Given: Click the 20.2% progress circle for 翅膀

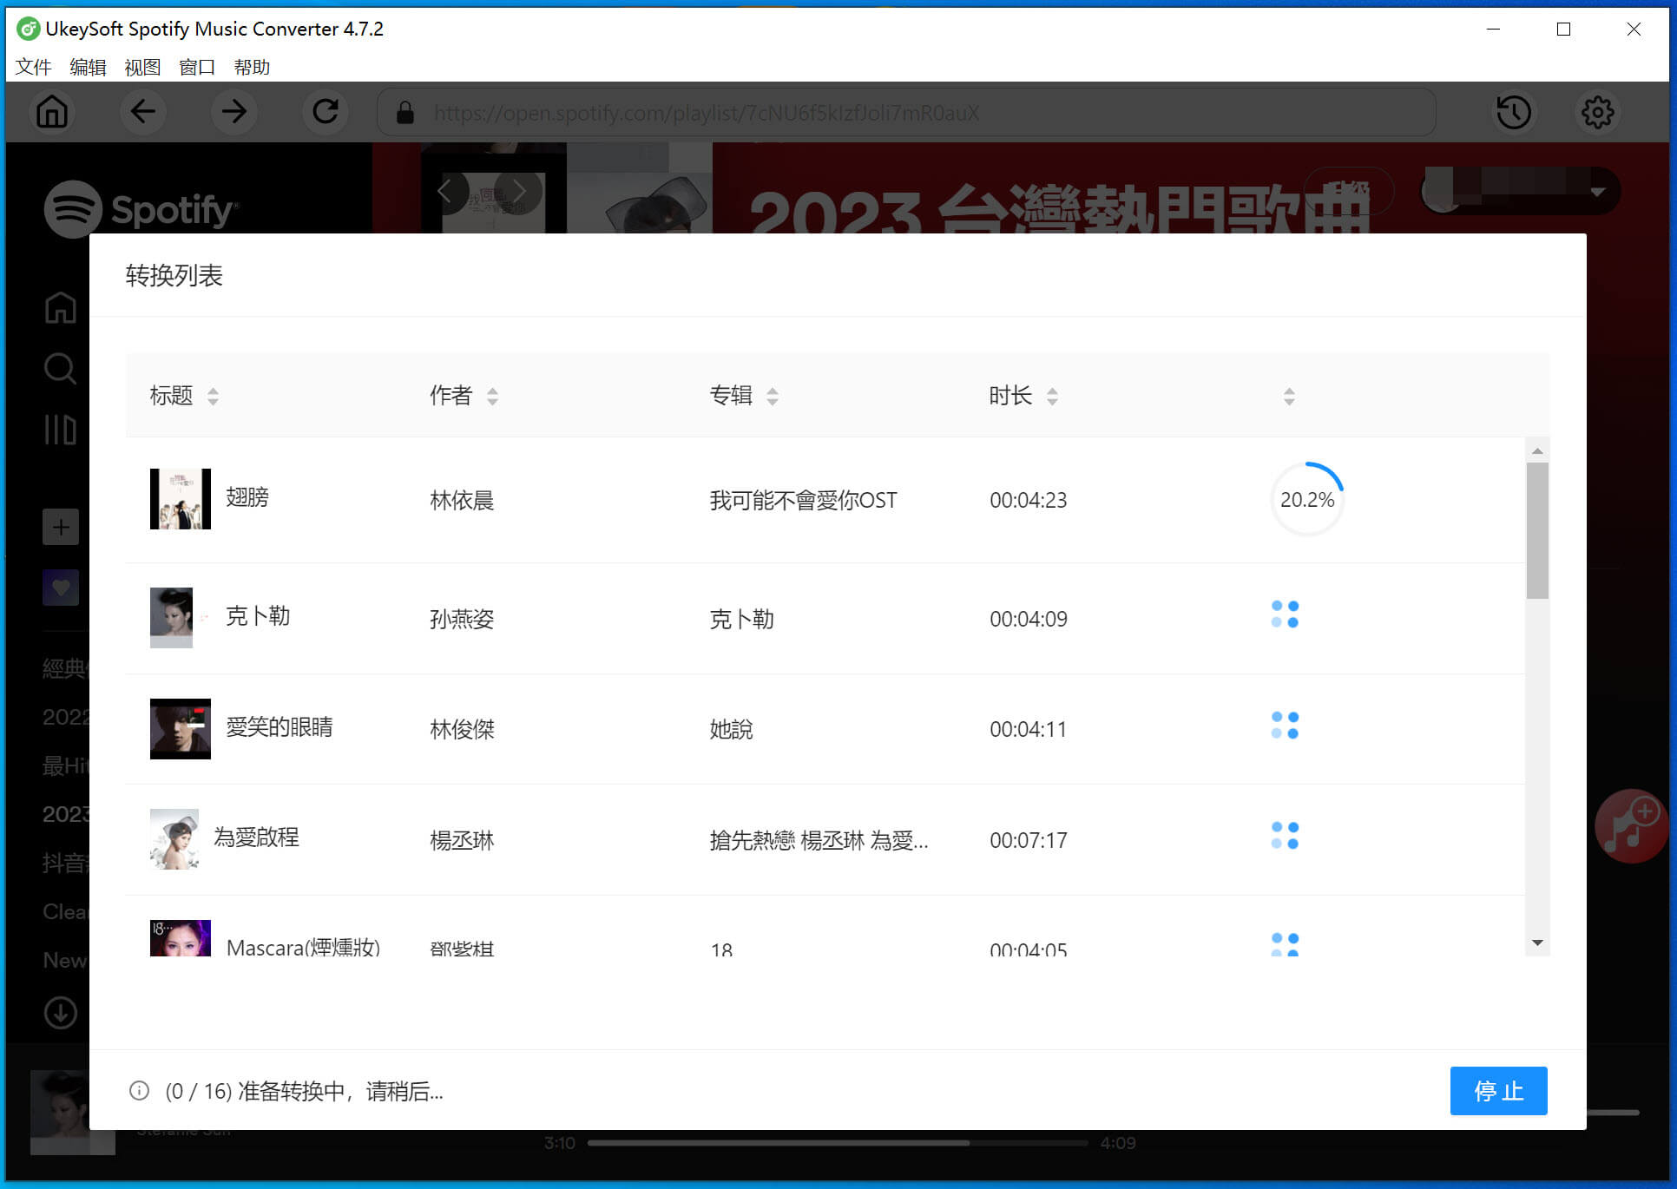Looking at the screenshot, I should pos(1307,500).
